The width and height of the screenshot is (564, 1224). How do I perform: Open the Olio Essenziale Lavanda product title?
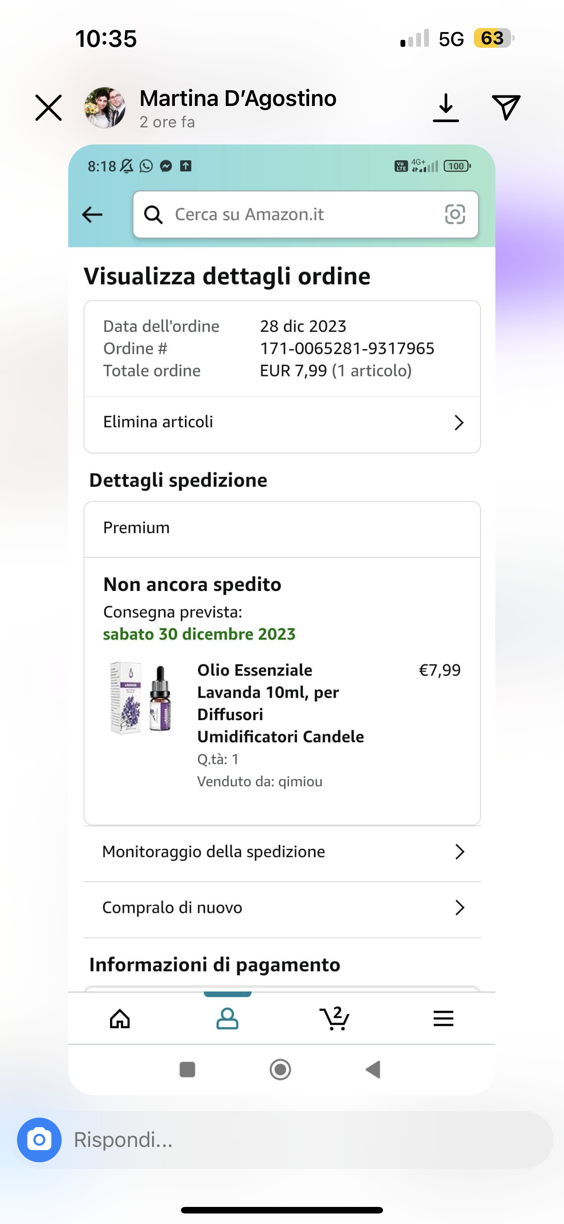[x=280, y=703]
